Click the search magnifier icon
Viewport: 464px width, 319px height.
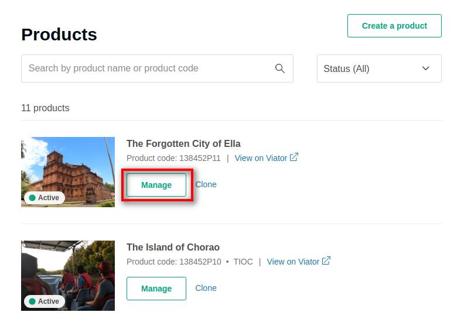coord(280,68)
